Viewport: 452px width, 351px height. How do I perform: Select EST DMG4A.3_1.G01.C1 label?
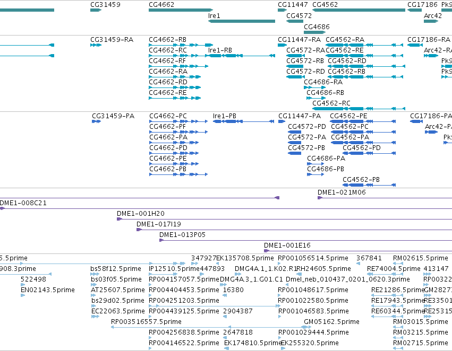click(251, 279)
